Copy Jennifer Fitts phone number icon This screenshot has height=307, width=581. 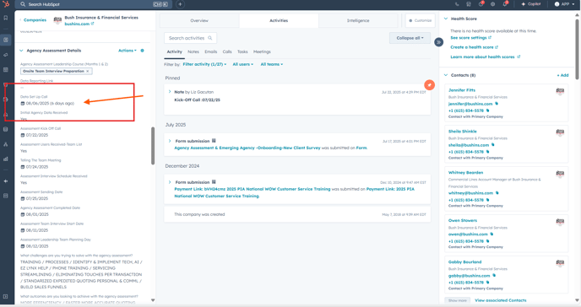(x=487, y=110)
